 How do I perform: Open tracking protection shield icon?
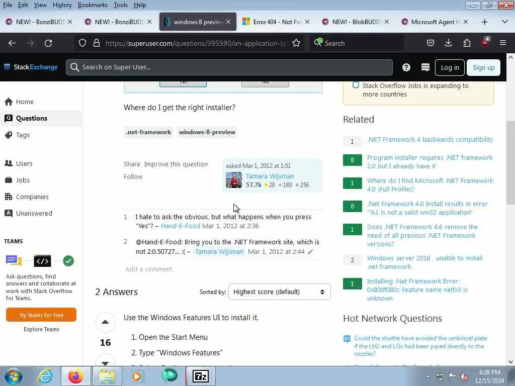click(82, 43)
